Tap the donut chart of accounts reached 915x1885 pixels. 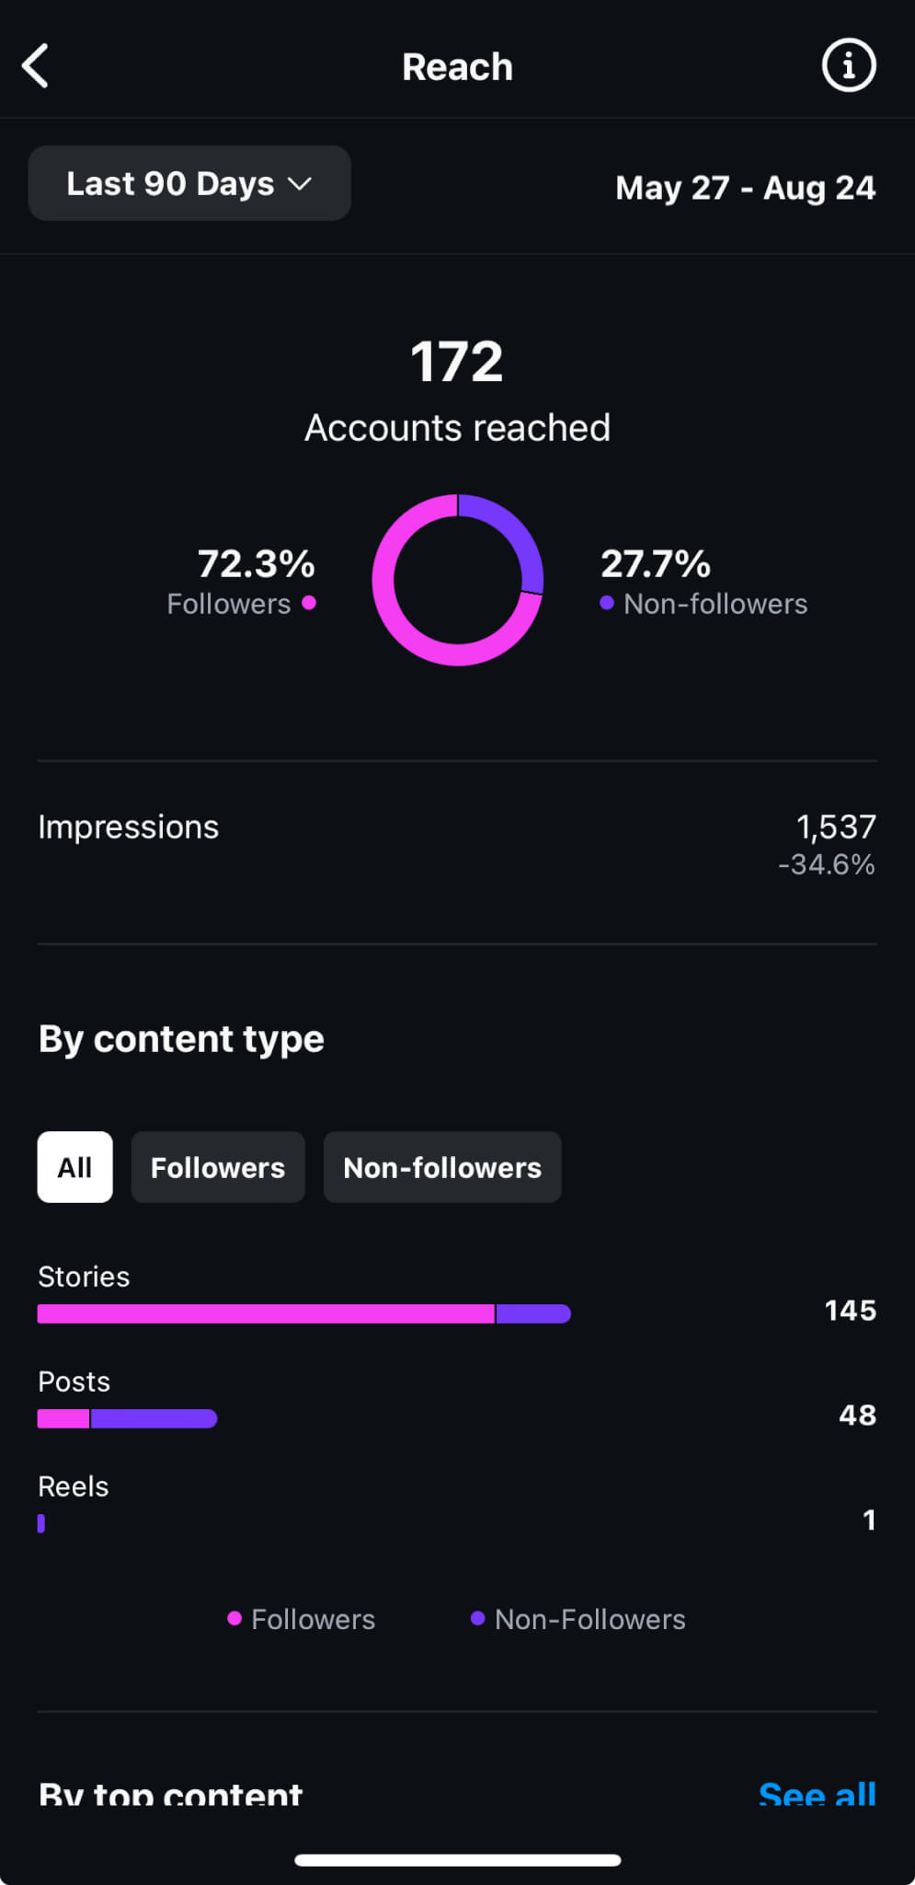coord(457,581)
